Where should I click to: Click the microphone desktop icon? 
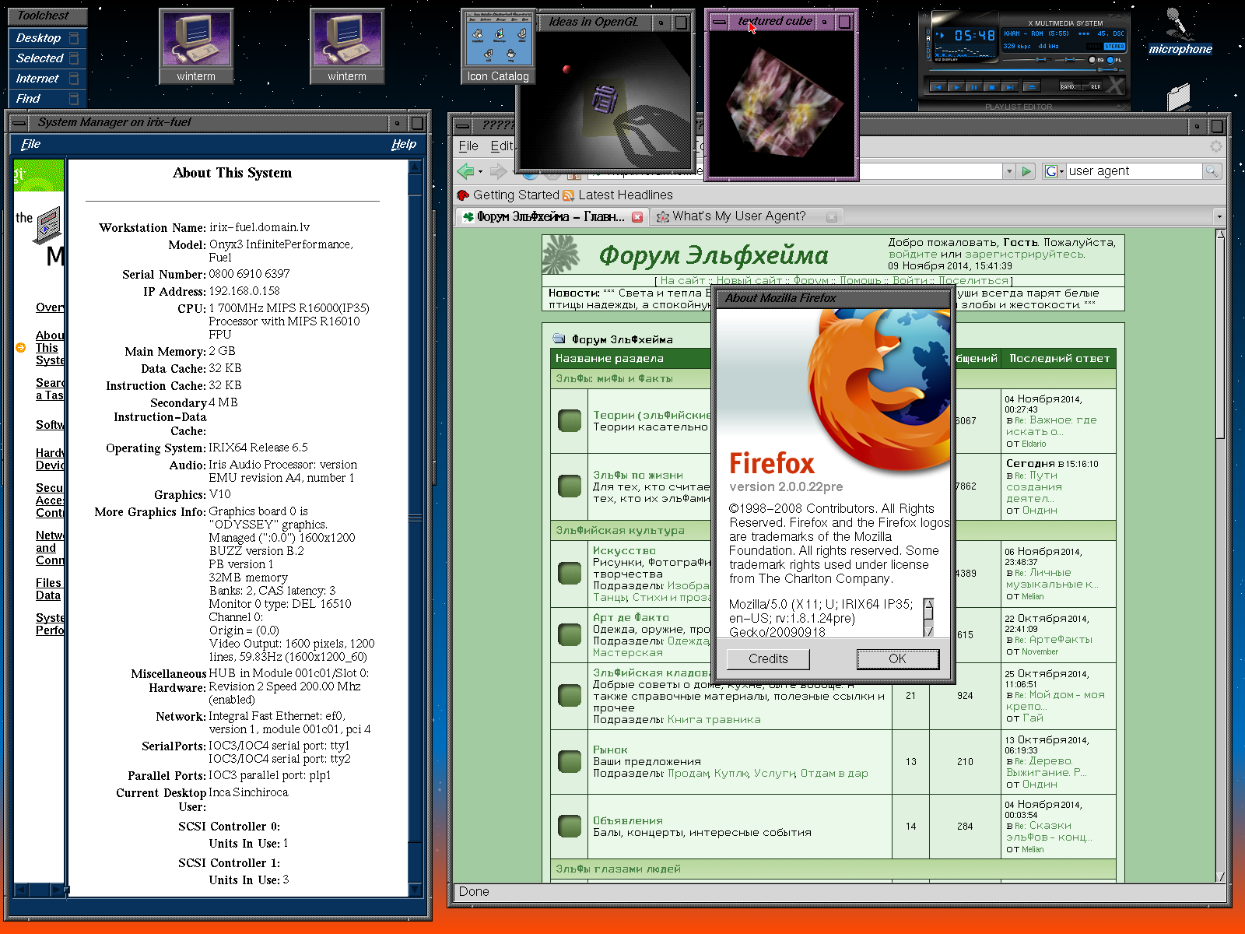1180,31
